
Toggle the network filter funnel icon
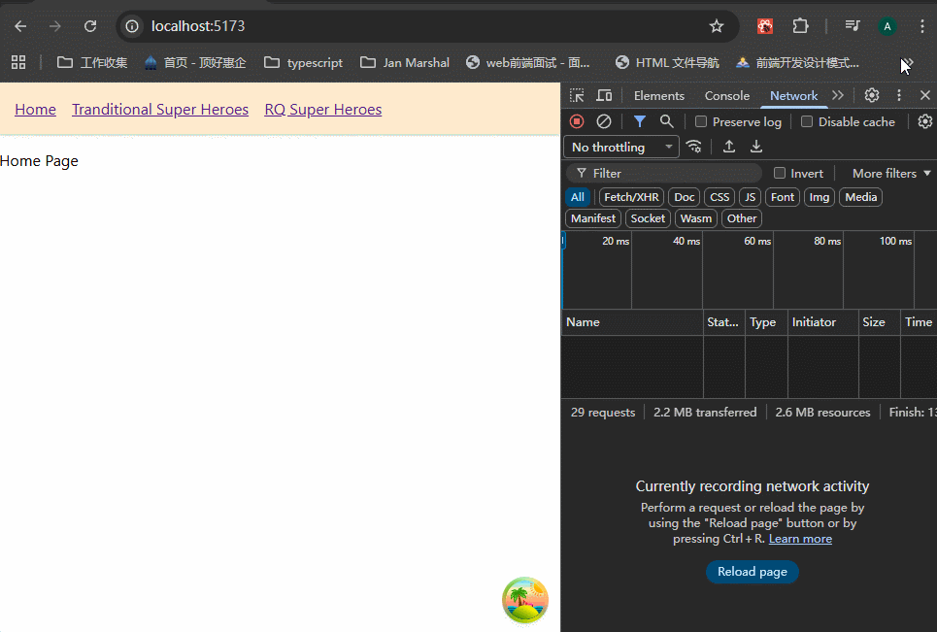[x=639, y=121]
